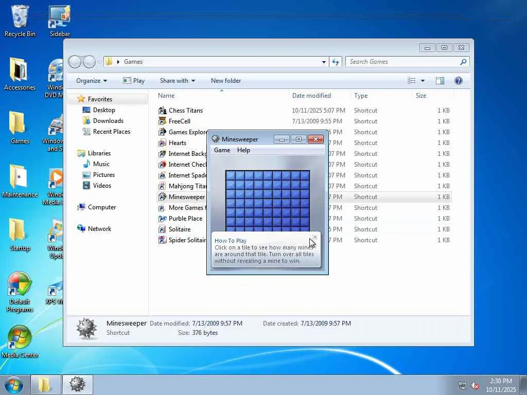527x395 pixels.
Task: Toggle the preview pane icon
Action: [x=440, y=81]
